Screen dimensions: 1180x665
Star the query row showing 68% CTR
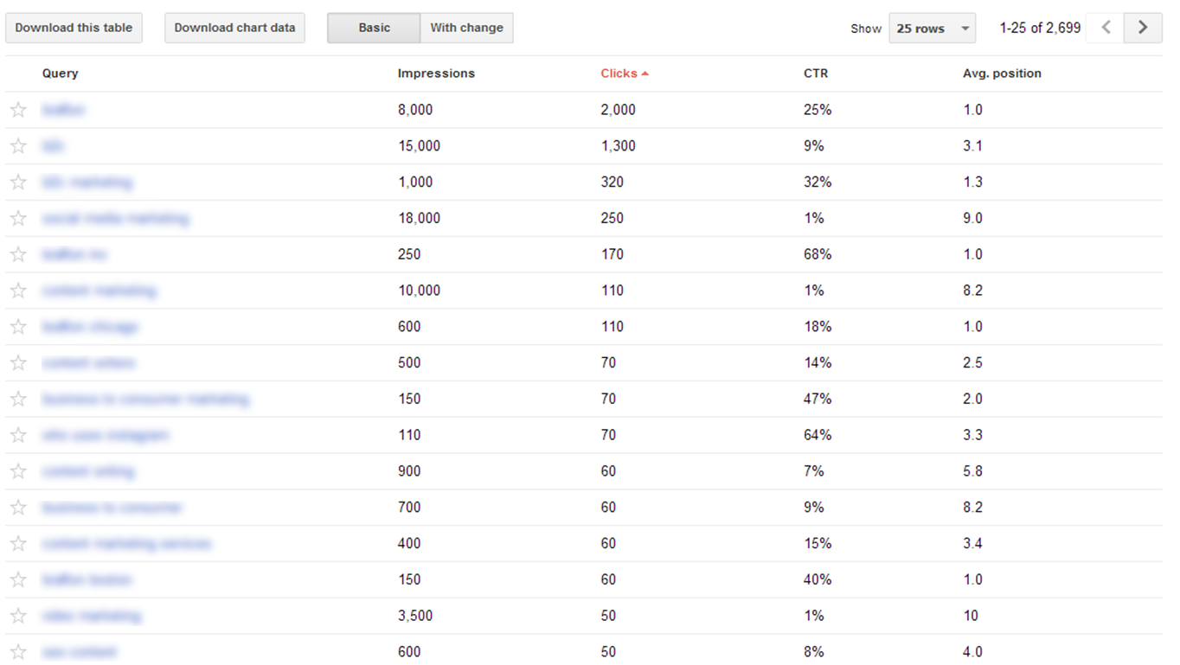point(18,253)
